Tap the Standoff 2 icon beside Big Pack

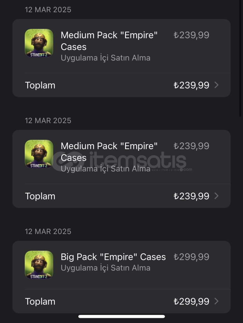[x=39, y=265]
